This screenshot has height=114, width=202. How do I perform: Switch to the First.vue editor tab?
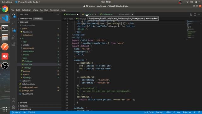(x=70, y=15)
